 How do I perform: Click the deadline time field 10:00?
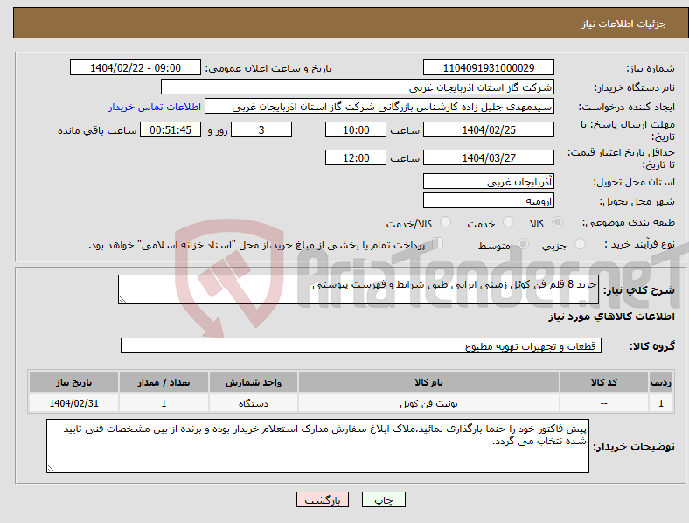pyautogui.click(x=356, y=129)
